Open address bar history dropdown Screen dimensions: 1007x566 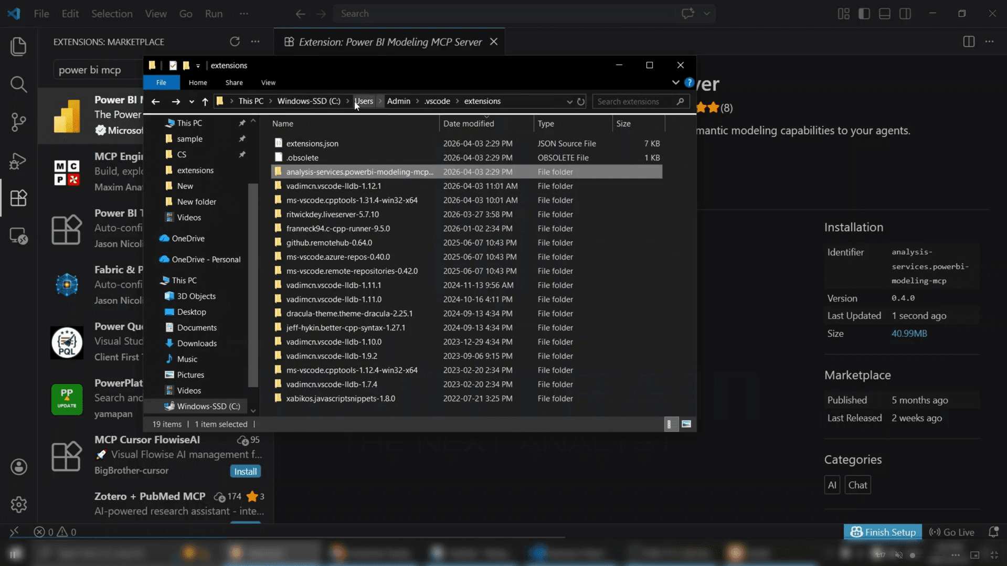click(569, 102)
